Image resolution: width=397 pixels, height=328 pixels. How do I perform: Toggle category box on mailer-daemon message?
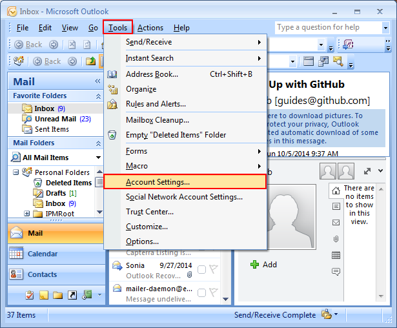click(201, 292)
